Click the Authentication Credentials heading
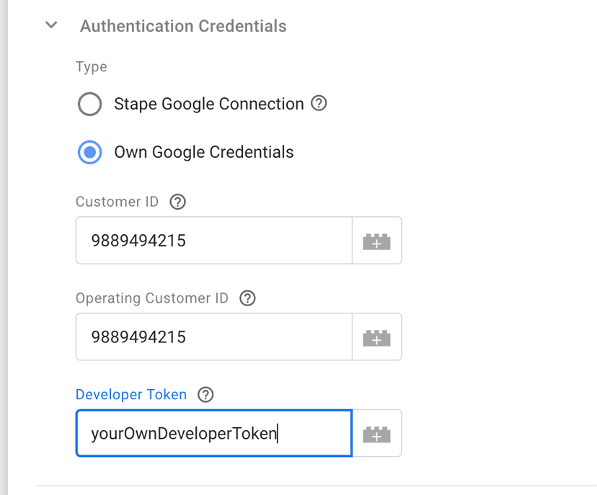Viewport: 597px width, 495px height. click(x=183, y=25)
